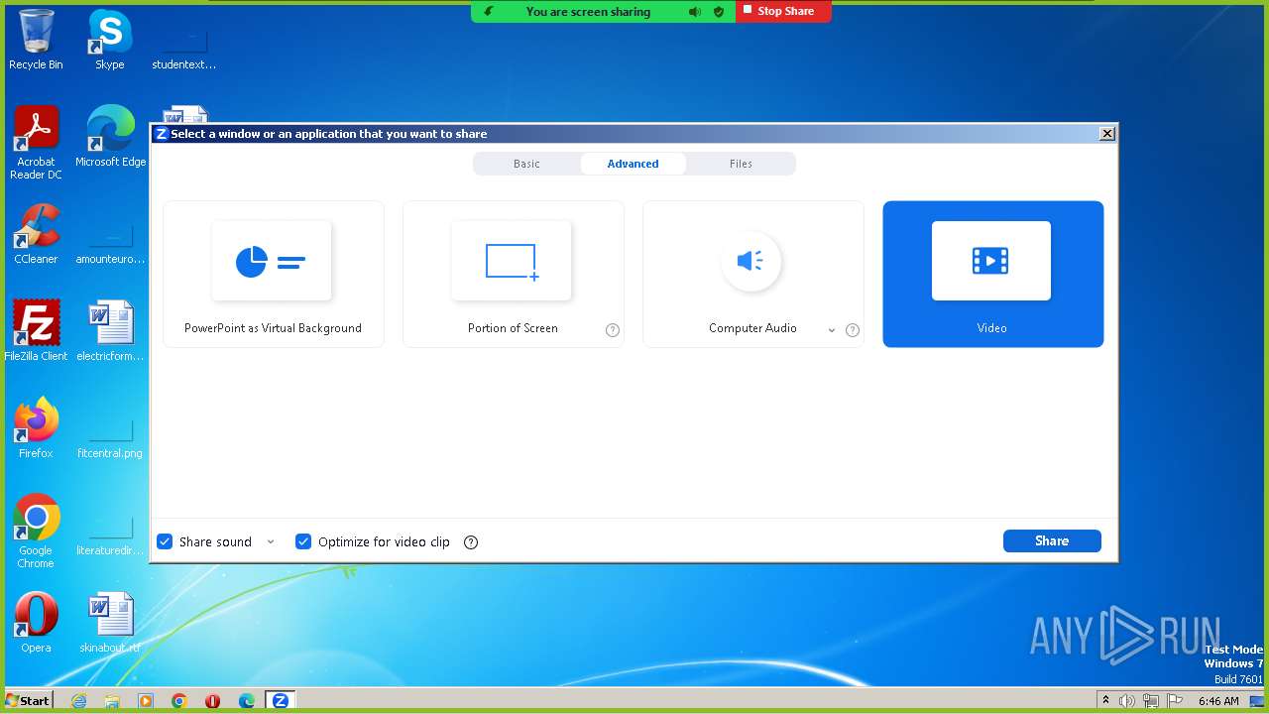Open media player from taskbar
Viewport: 1269px width, 714px height.
(x=146, y=700)
